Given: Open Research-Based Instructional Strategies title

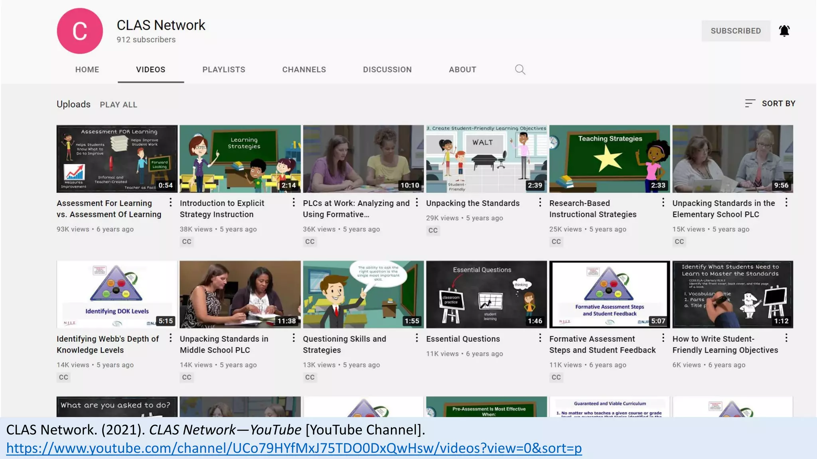Looking at the screenshot, I should click(593, 209).
